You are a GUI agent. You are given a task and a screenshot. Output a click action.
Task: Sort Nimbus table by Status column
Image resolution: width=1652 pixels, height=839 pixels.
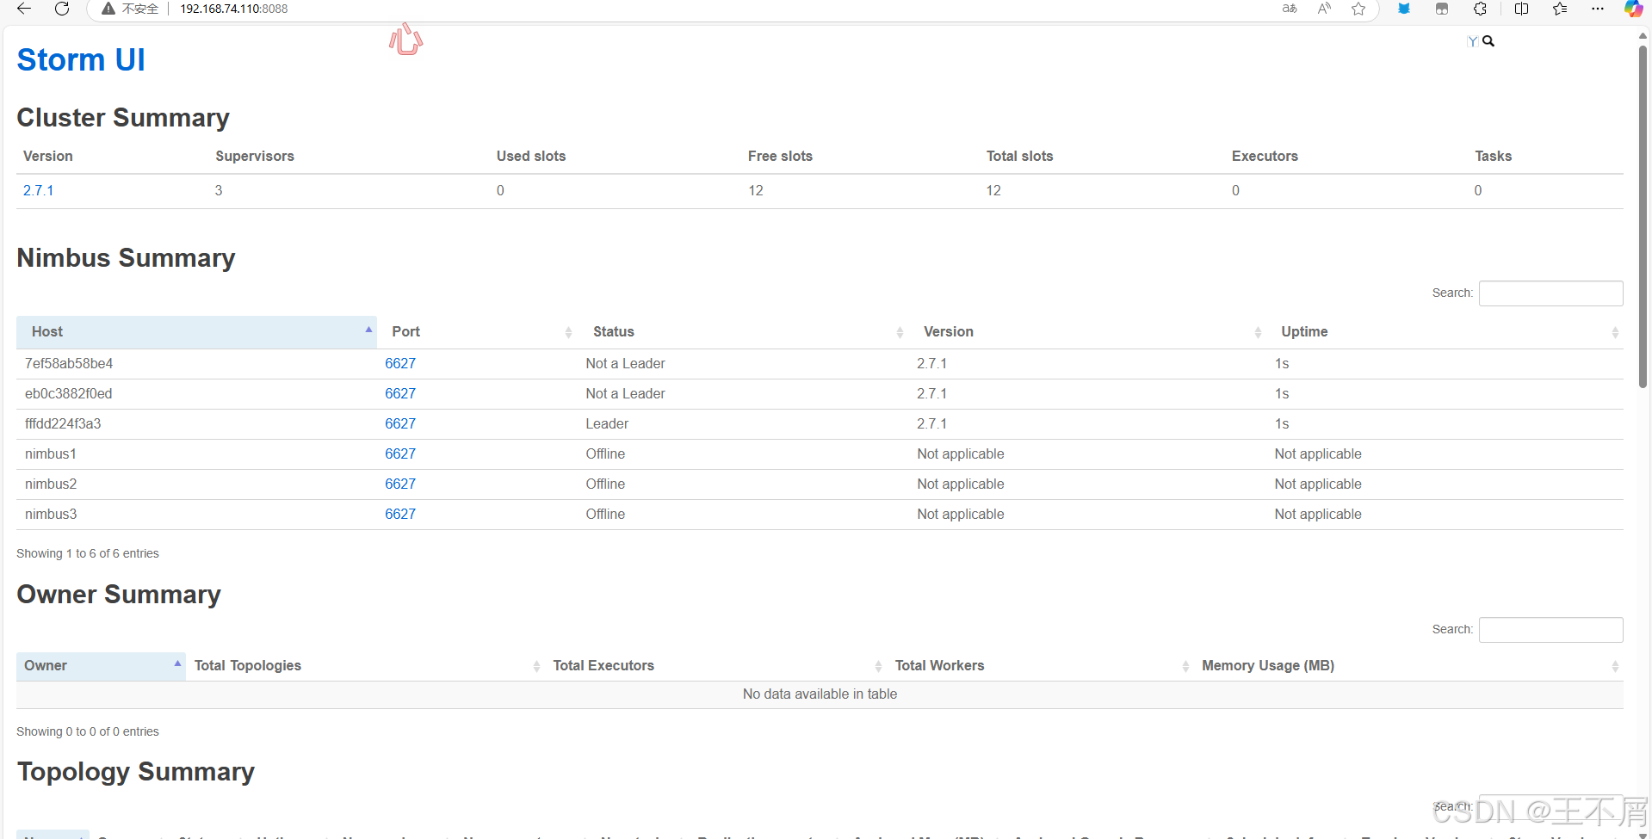click(744, 332)
